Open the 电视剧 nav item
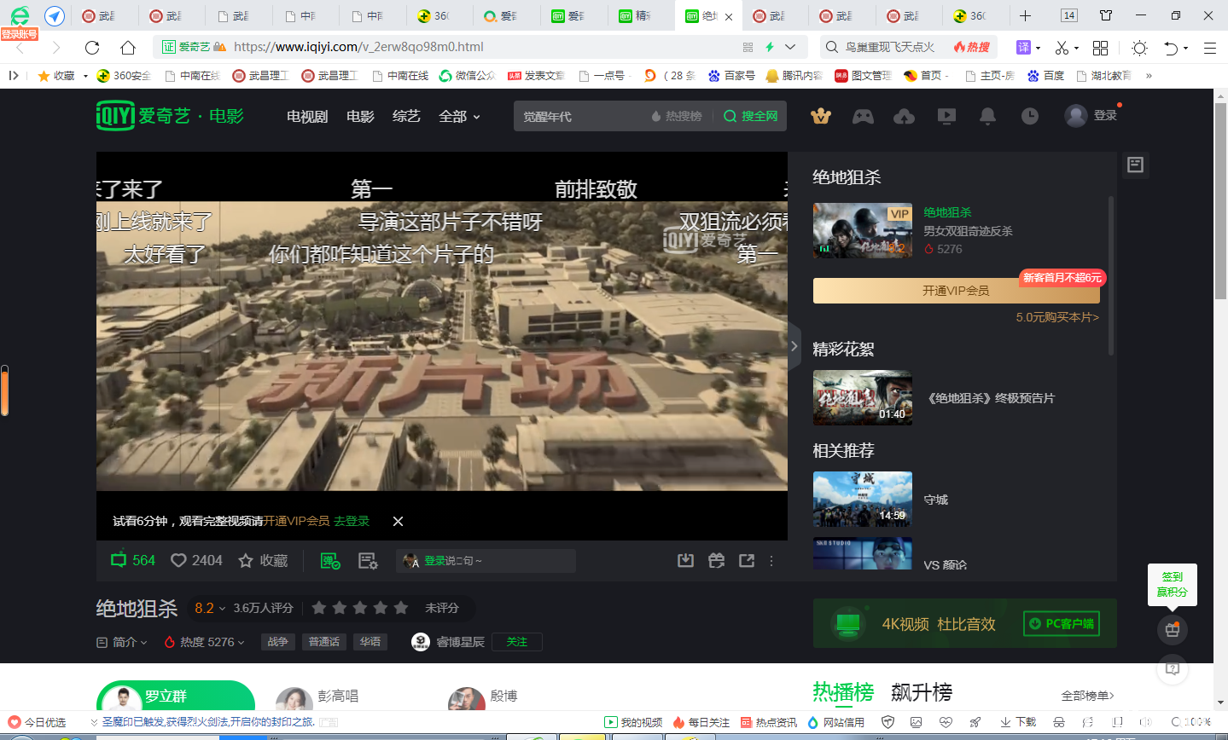The image size is (1228, 740). [x=307, y=116]
